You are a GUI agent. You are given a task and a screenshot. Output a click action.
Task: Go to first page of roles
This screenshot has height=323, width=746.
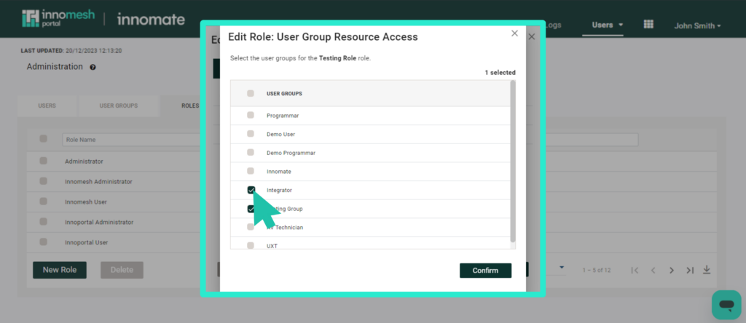635,271
